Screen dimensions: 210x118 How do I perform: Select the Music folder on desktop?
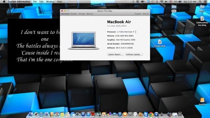click(x=202, y=8)
